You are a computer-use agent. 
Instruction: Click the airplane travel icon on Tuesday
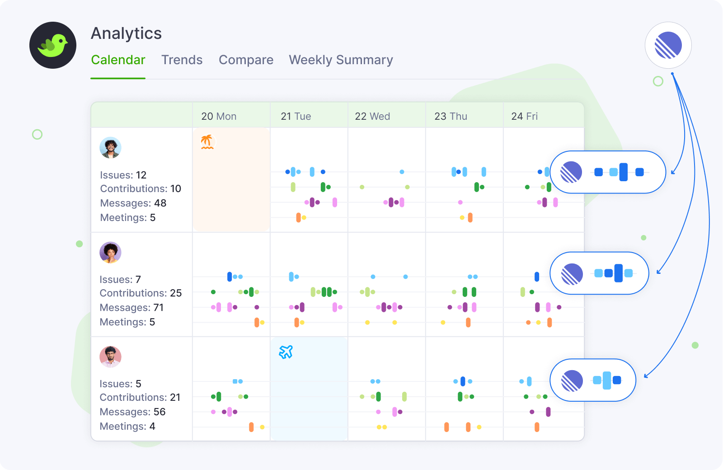[286, 352]
